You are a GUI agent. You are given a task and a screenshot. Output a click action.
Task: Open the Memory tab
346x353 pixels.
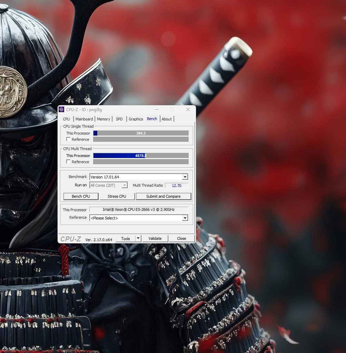tap(103, 119)
